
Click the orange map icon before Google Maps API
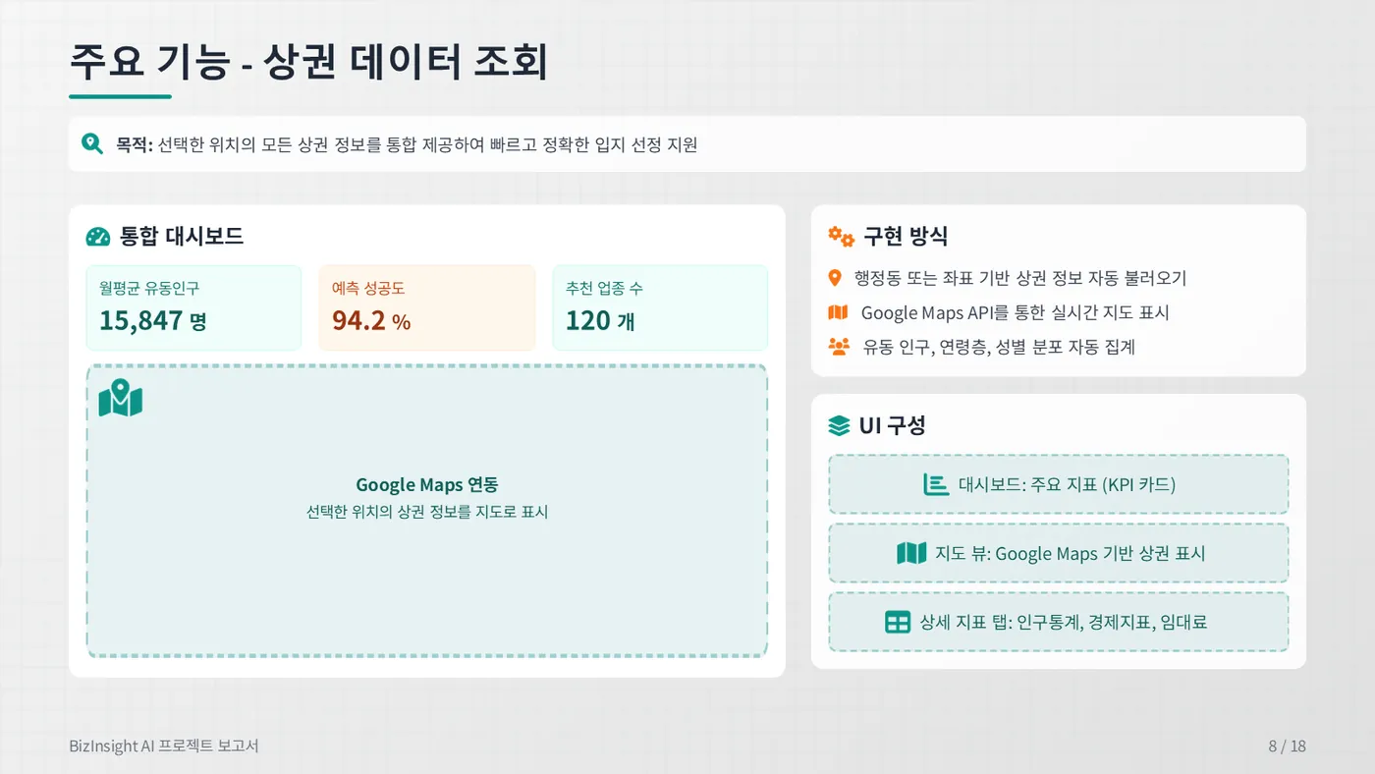click(x=838, y=312)
